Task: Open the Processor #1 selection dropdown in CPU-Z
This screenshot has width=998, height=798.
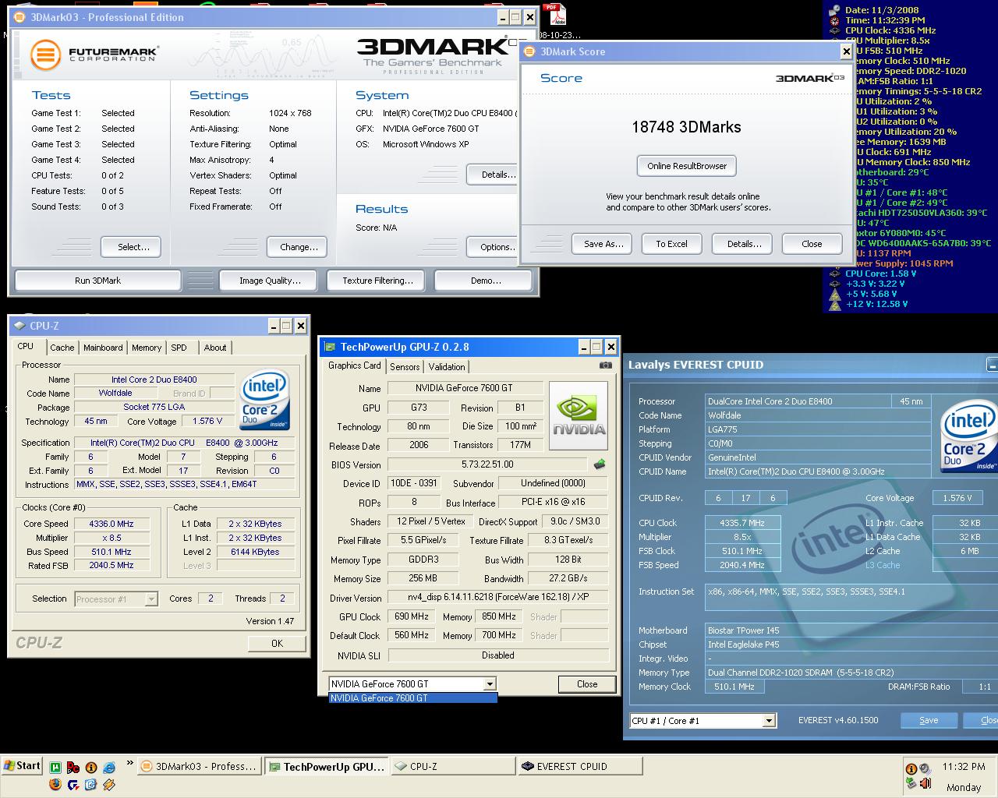Action: tap(151, 599)
